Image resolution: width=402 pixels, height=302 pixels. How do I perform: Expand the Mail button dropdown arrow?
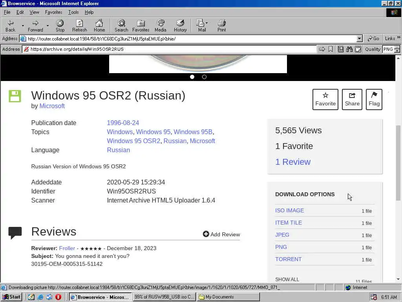tap(206, 23)
